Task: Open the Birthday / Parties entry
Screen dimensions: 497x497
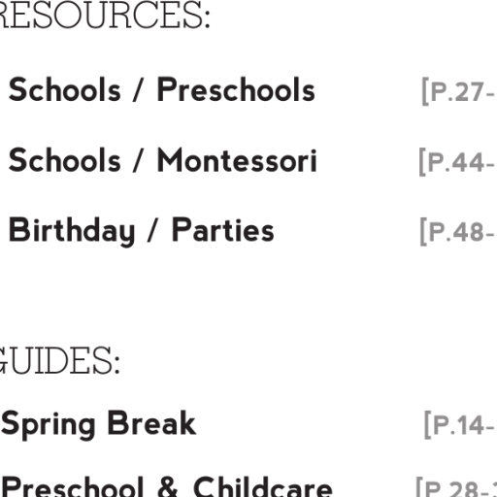Action: (141, 231)
